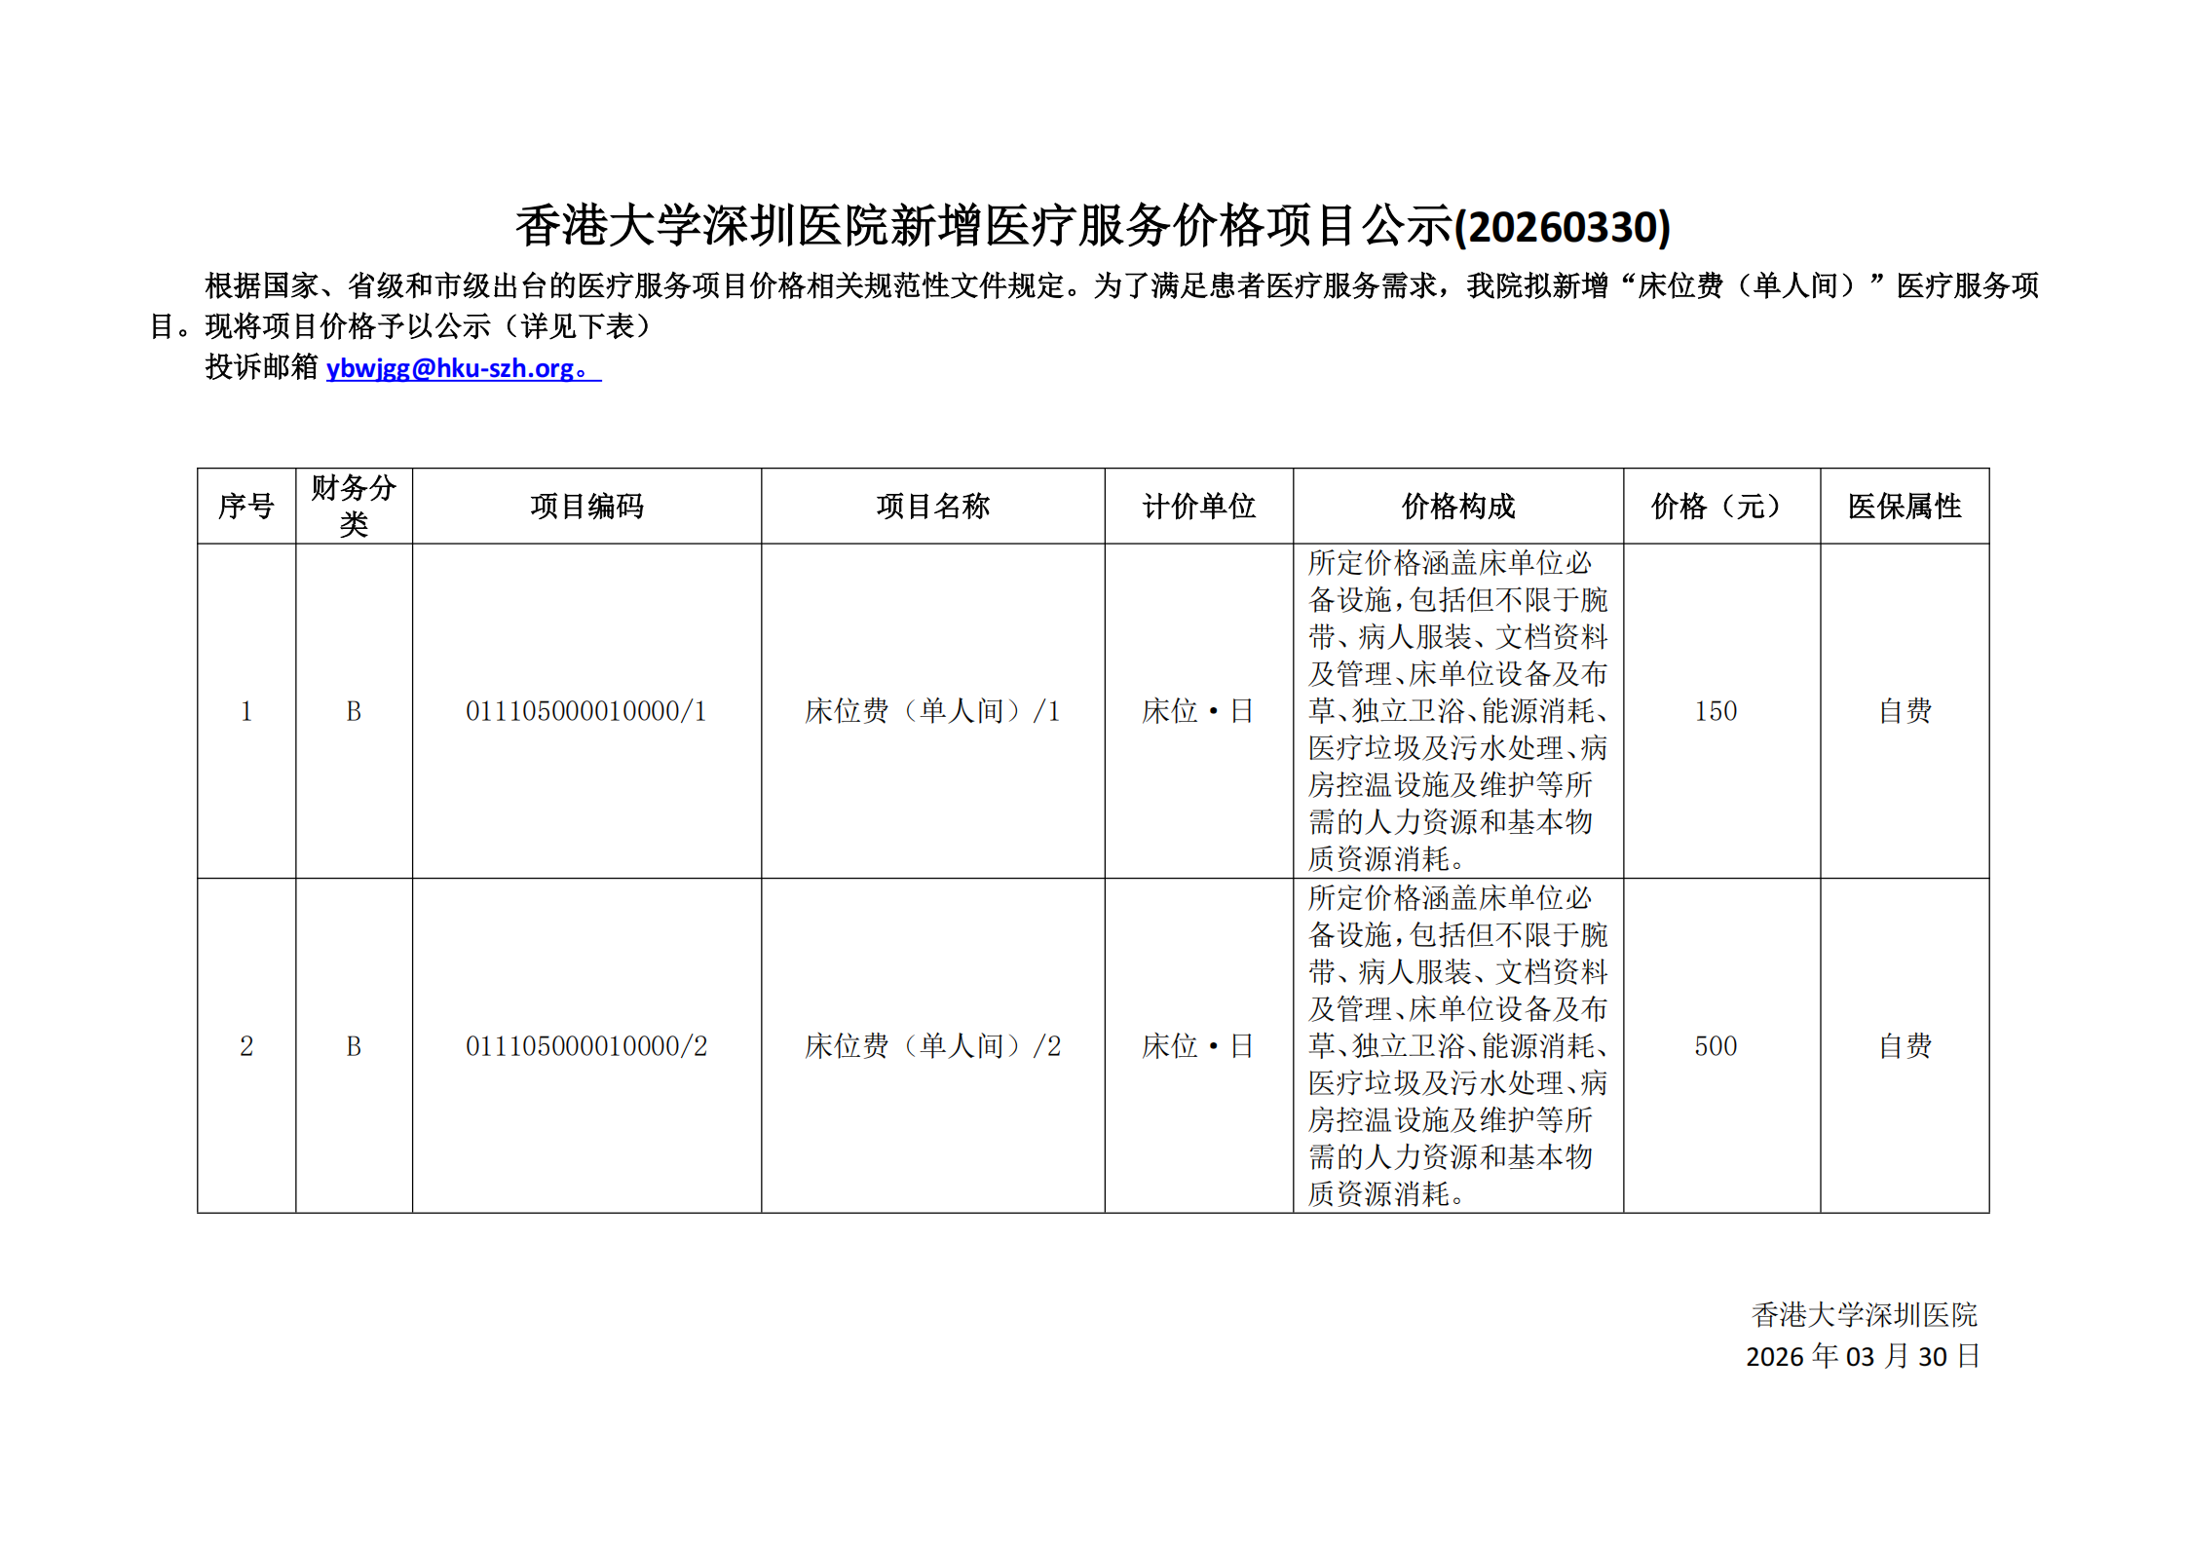This screenshot has width=2188, height=1545.
Task: Click 床位·日 unit in second row
Action: (x=1198, y=1046)
